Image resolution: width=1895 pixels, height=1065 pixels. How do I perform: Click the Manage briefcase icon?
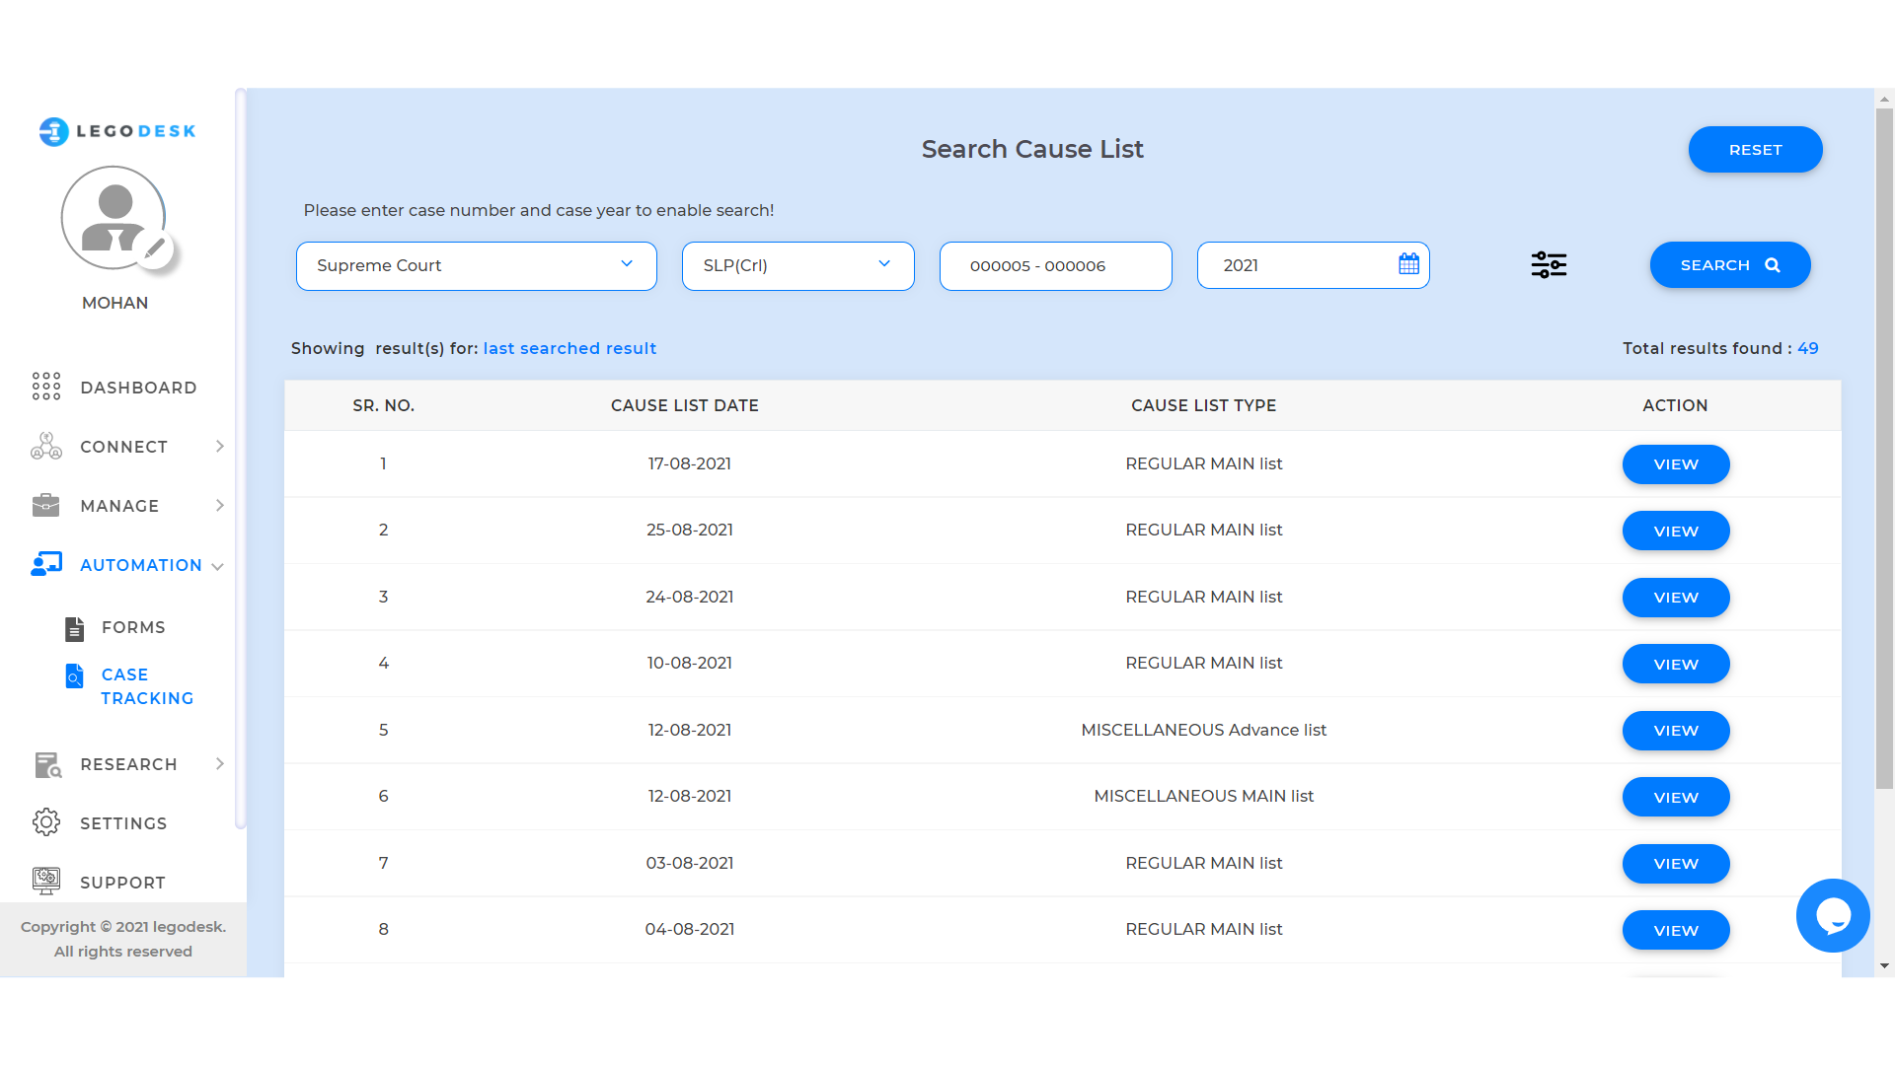pyautogui.click(x=46, y=505)
